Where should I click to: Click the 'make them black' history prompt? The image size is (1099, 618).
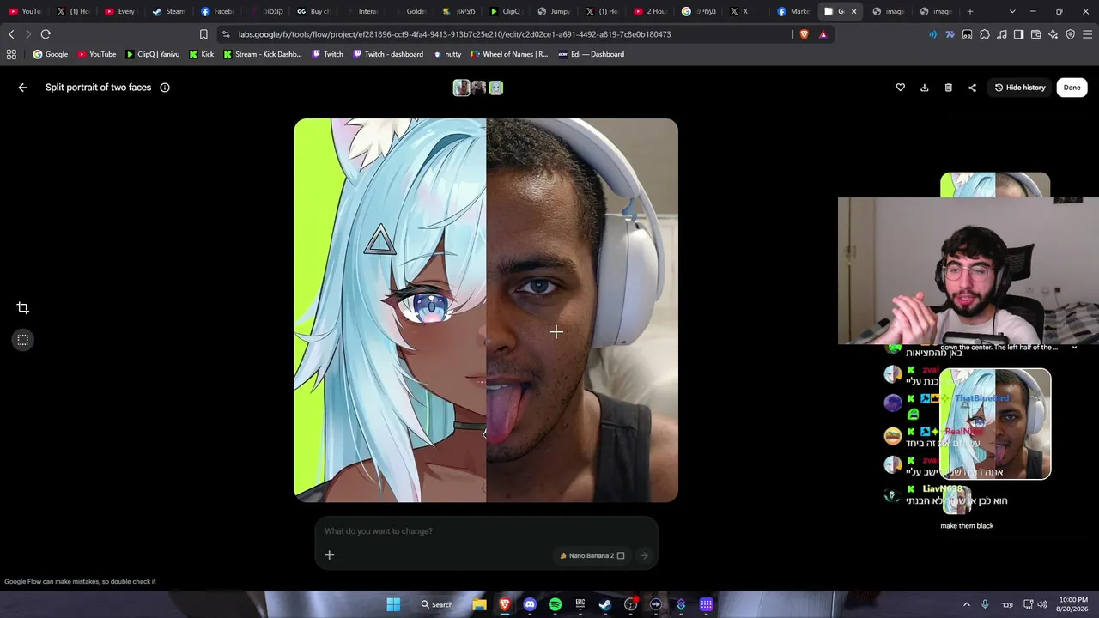[x=967, y=526]
